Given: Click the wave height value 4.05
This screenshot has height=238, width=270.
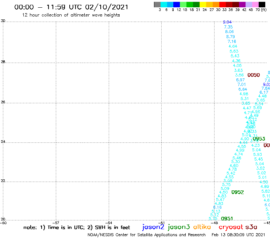Looking at the screenshot, I should pyautogui.click(x=237, y=66).
